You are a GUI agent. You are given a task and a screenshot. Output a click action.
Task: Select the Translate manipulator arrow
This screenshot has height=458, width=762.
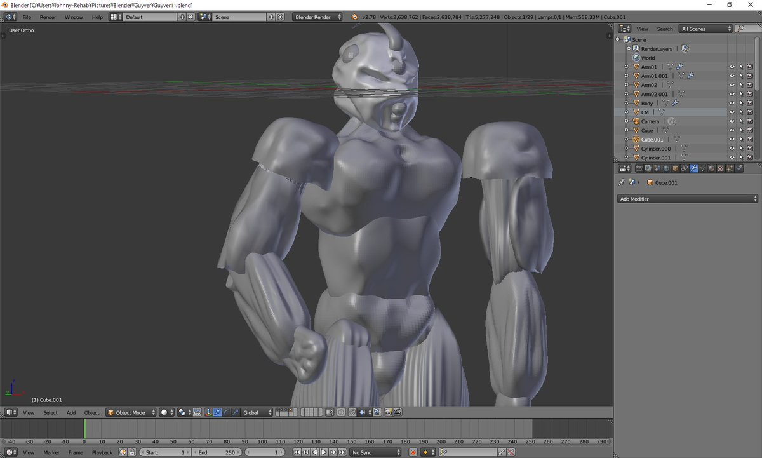pyautogui.click(x=218, y=412)
